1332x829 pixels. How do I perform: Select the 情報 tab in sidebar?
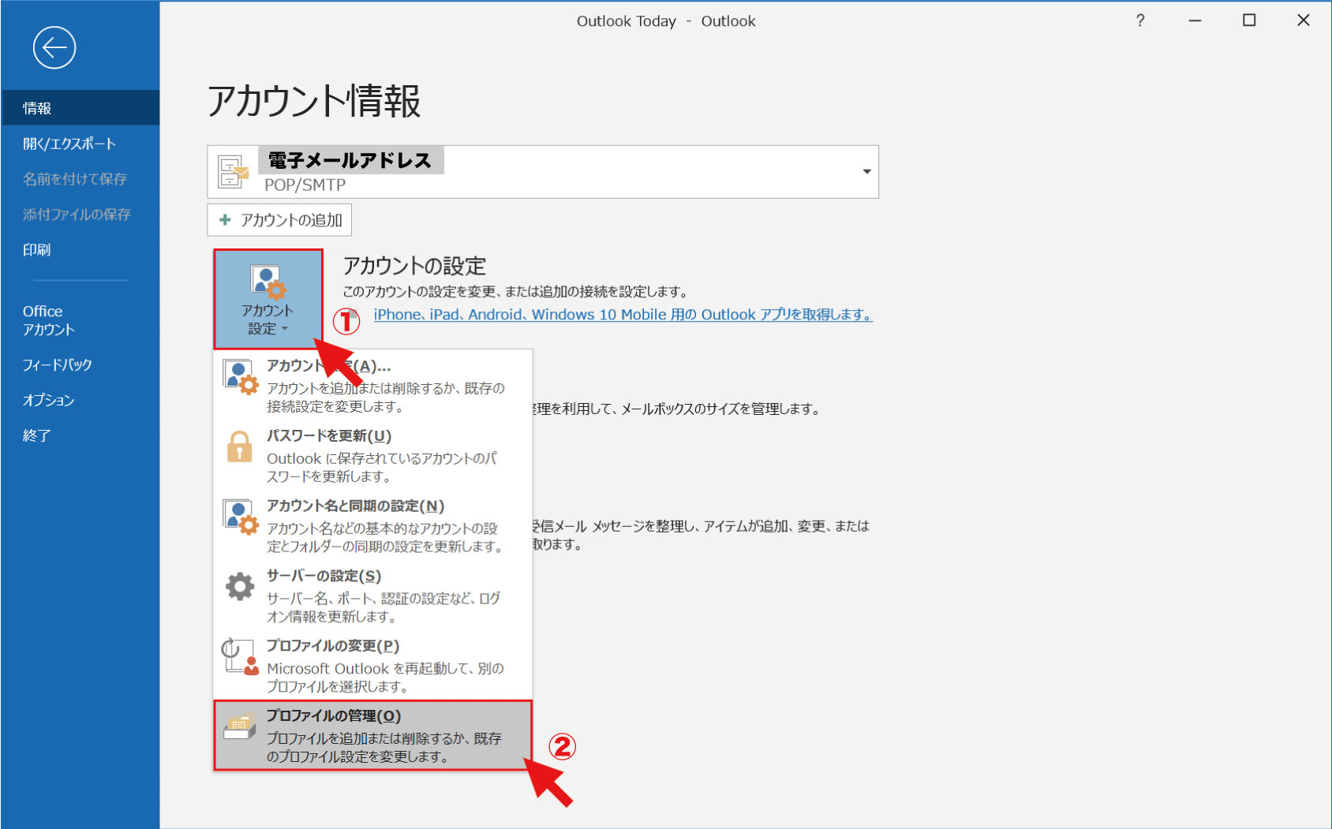point(37,108)
